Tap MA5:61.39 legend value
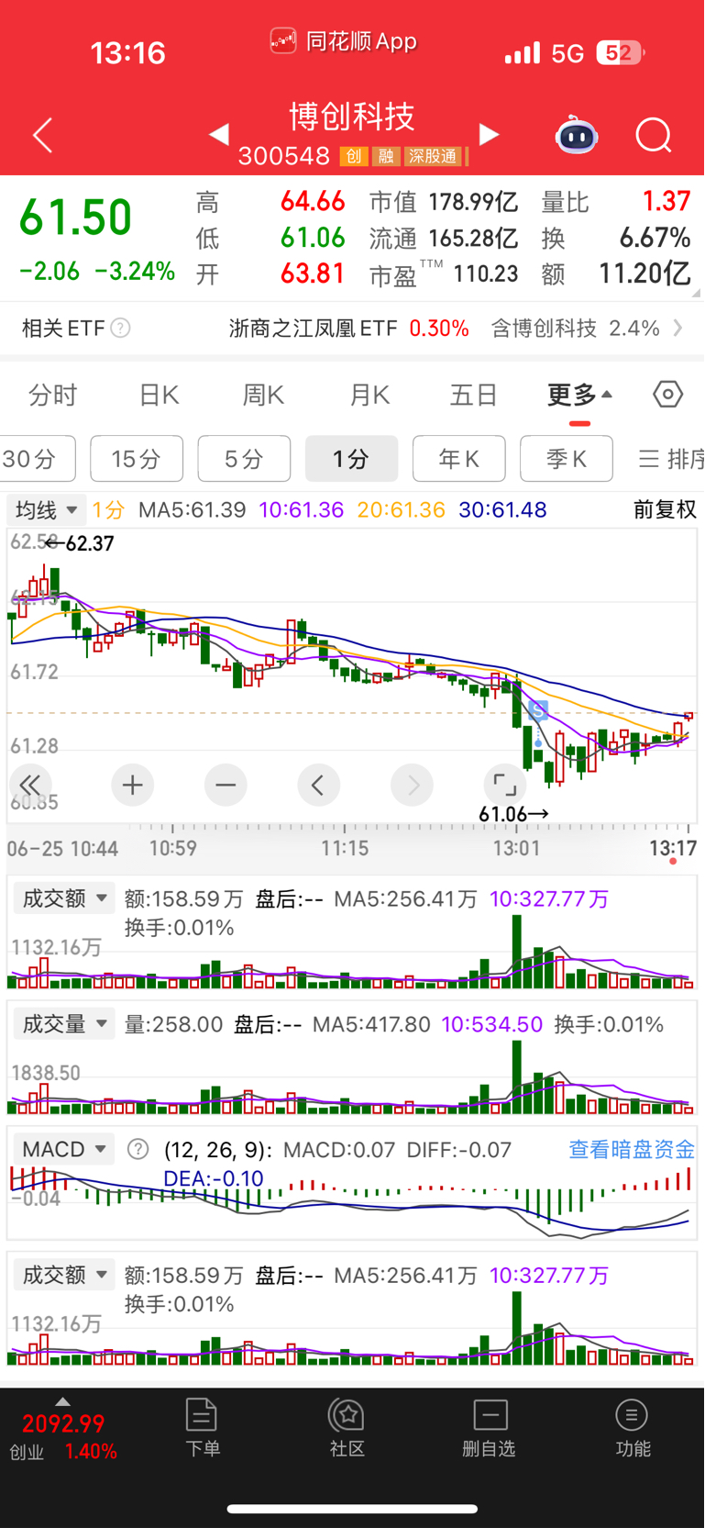The width and height of the screenshot is (705, 1528). (x=193, y=509)
